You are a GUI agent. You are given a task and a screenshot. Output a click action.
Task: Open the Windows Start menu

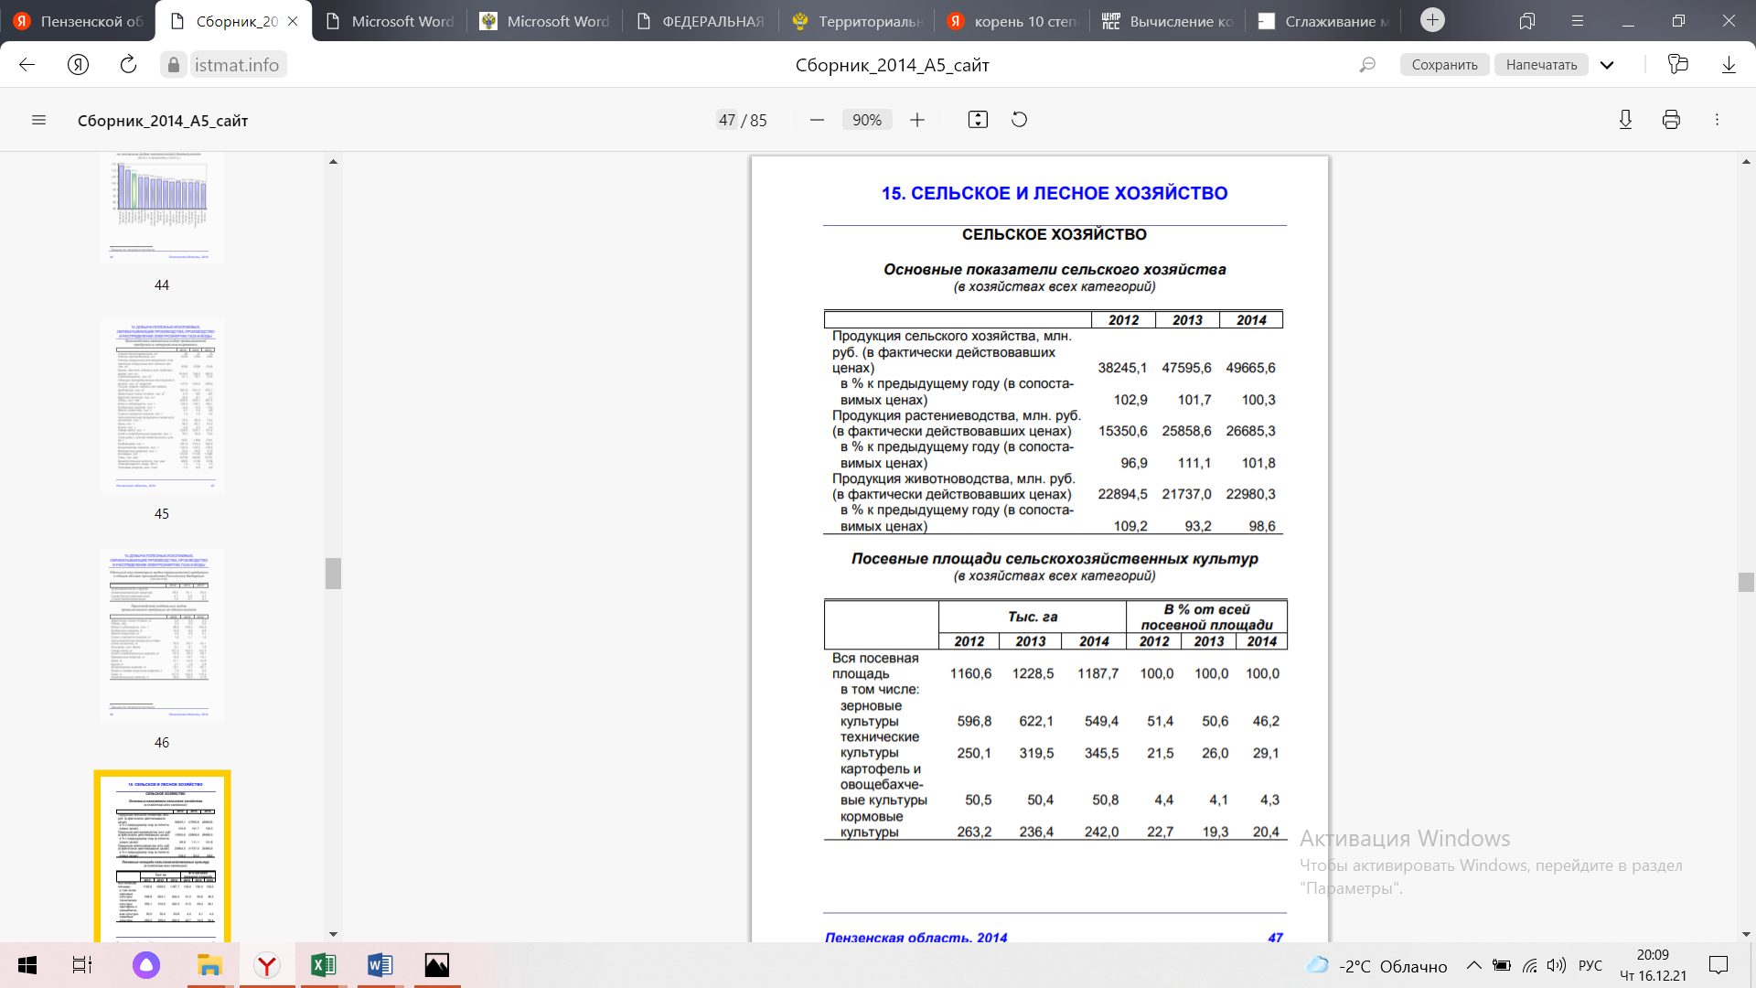click(27, 965)
